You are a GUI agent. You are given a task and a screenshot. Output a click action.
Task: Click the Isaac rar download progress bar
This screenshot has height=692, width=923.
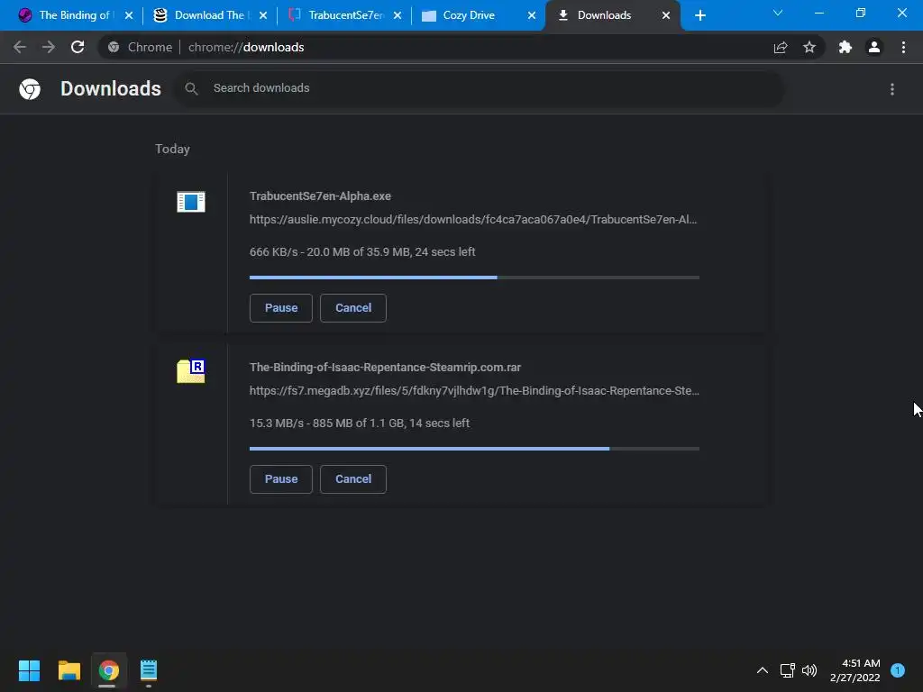[x=474, y=449]
